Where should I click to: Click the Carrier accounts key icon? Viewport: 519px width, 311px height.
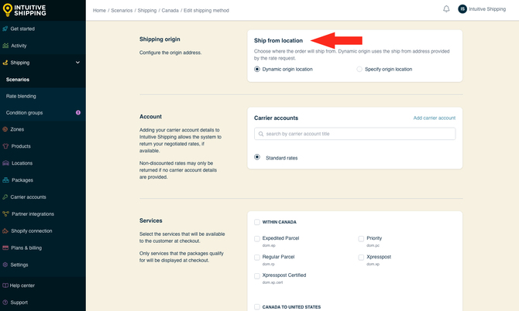[5, 197]
